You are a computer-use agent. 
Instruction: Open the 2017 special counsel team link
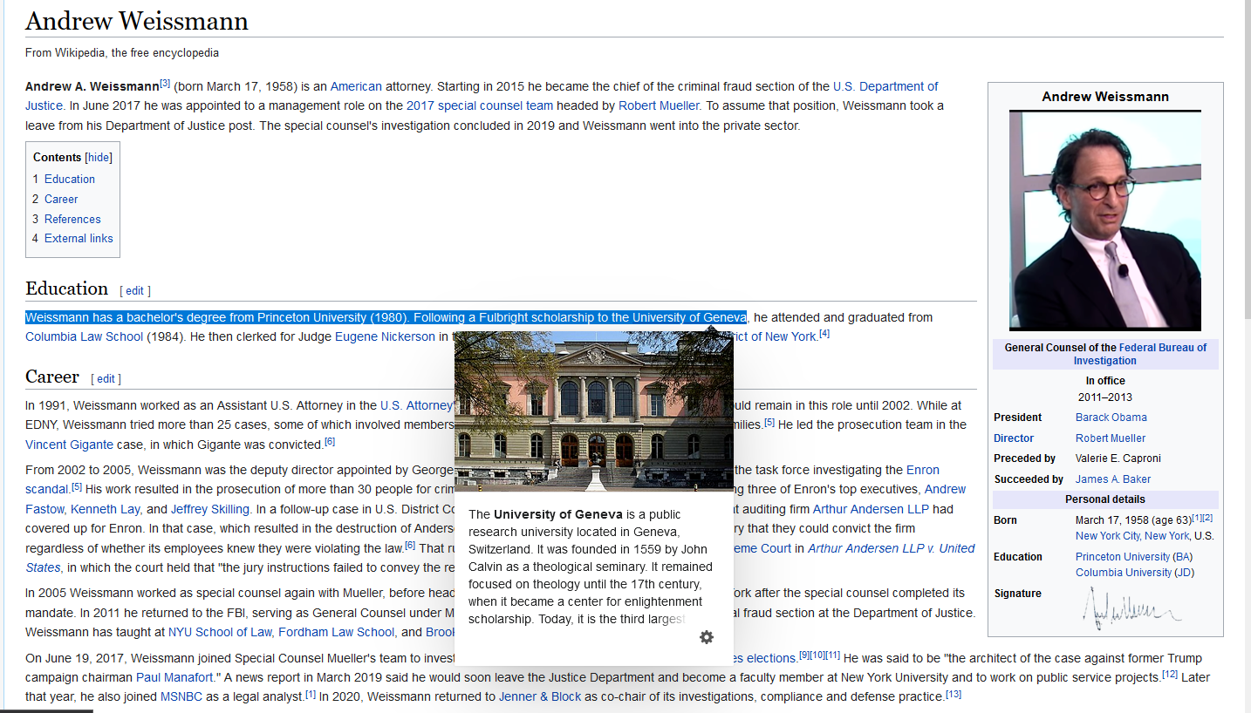click(480, 105)
